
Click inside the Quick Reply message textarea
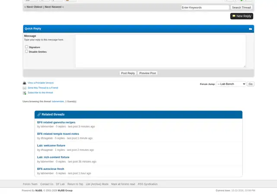(x=161, y=51)
